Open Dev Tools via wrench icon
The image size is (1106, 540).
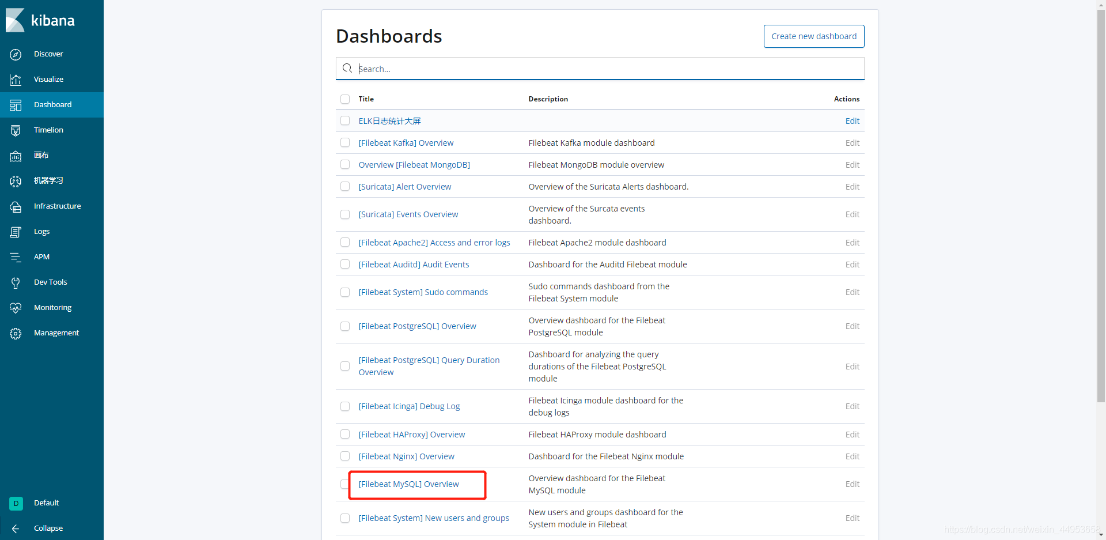(16, 282)
